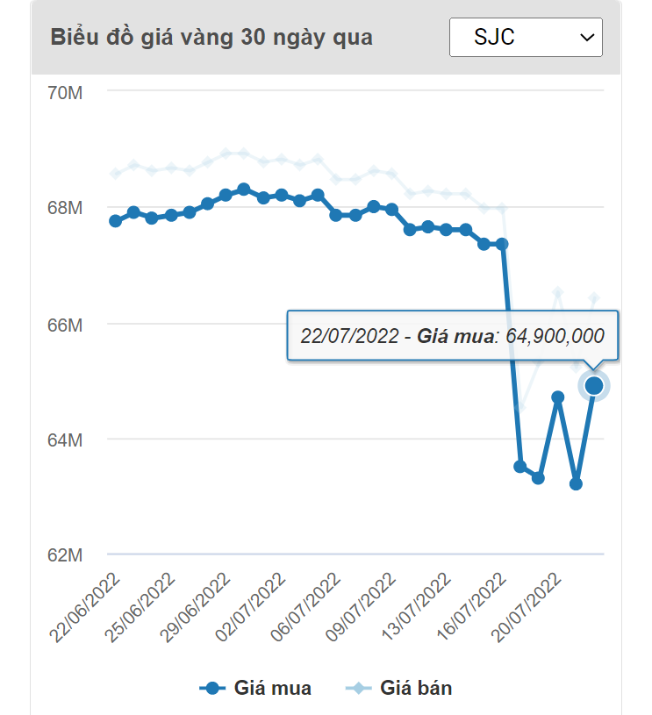Select the highest Giá mua data point
652x715 pixels.
click(x=244, y=189)
